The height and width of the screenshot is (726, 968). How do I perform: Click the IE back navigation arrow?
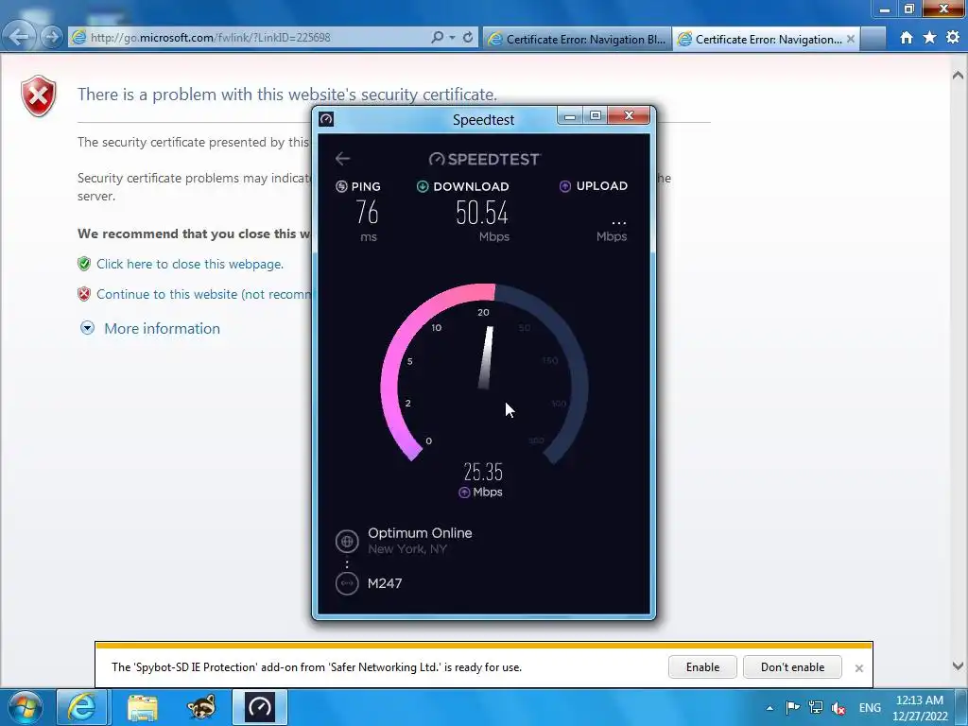[19, 37]
